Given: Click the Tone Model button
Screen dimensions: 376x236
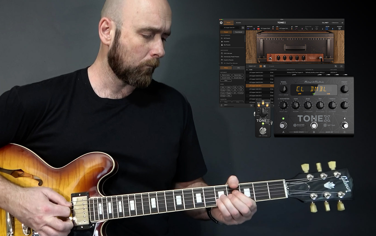Looking at the screenshot, I should (238, 32).
